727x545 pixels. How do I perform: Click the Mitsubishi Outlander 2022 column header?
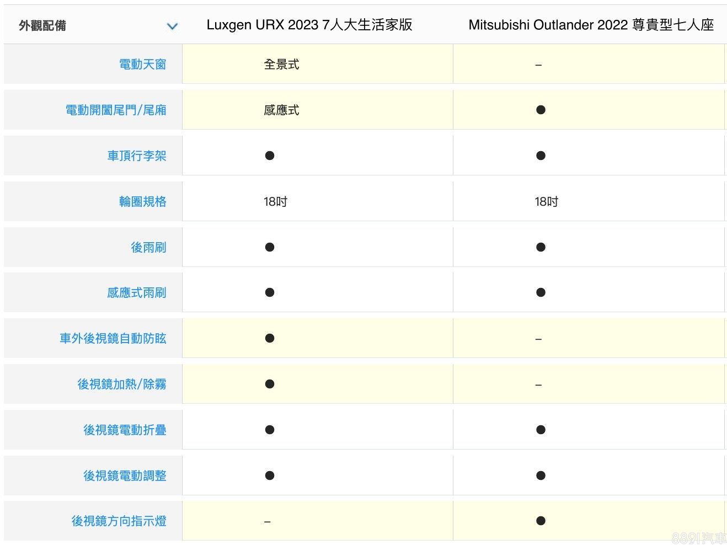pyautogui.click(x=591, y=25)
